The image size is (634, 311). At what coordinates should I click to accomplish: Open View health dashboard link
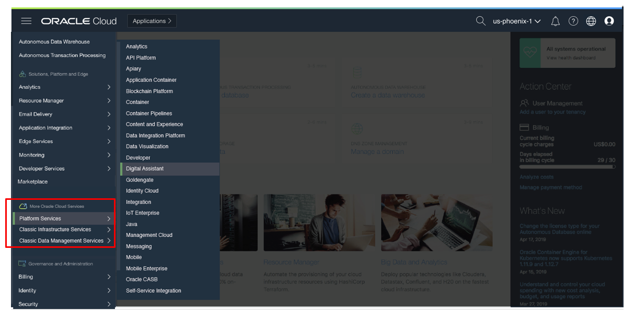[x=571, y=58]
